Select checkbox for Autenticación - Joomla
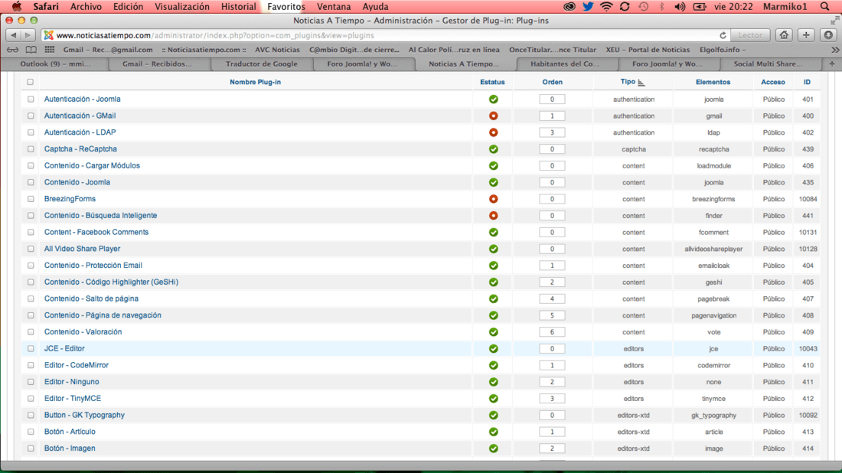Viewport: 842px width, 473px height. (x=31, y=99)
